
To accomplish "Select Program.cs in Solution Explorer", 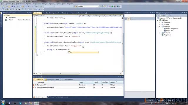I will (167, 35).
